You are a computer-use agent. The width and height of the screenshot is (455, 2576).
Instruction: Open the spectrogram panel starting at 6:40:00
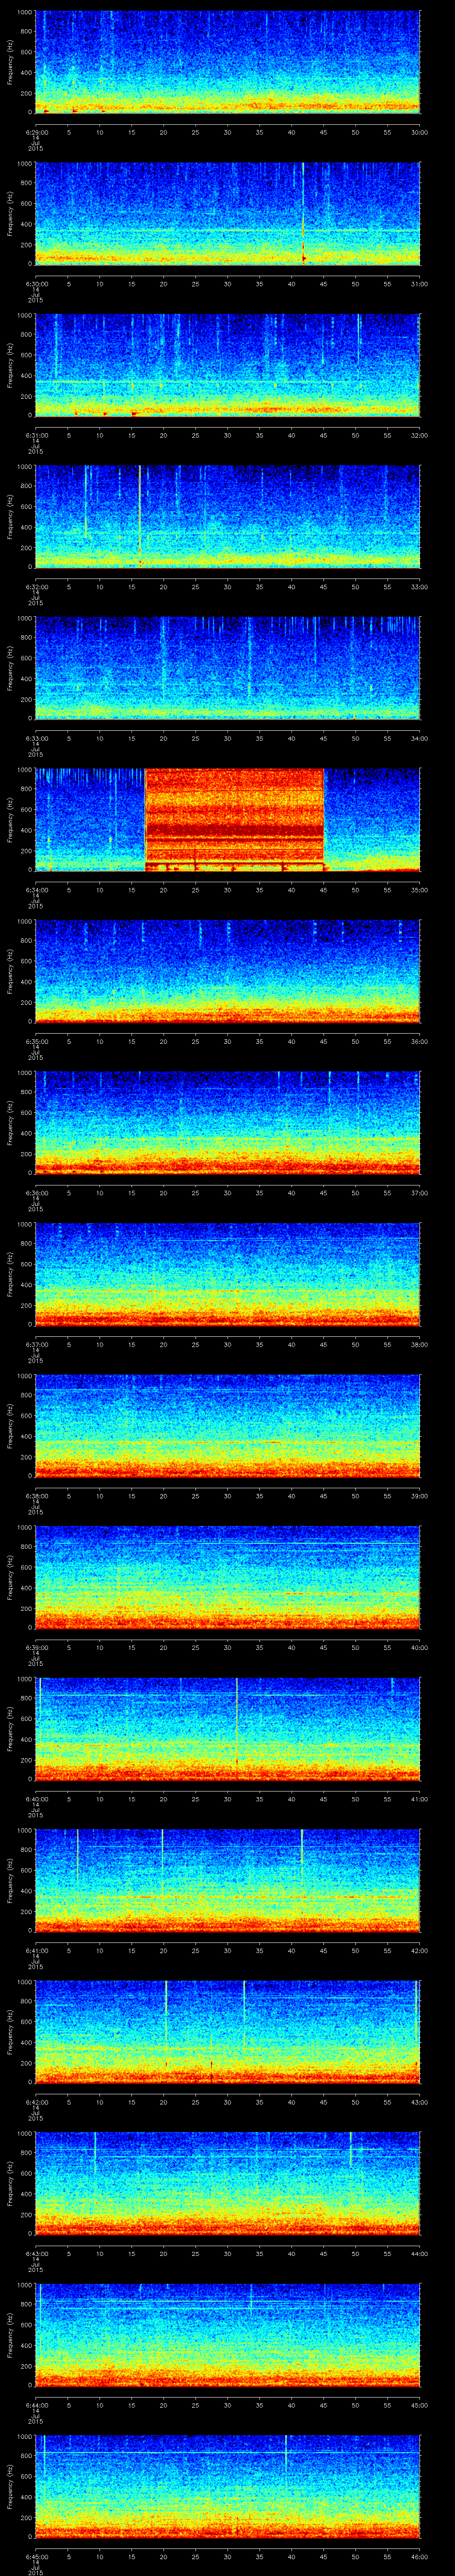click(228, 1728)
